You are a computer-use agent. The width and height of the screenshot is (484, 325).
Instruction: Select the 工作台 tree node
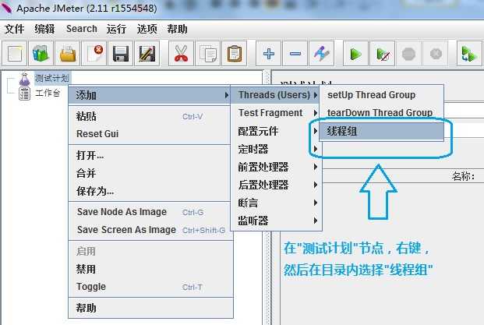click(x=48, y=93)
